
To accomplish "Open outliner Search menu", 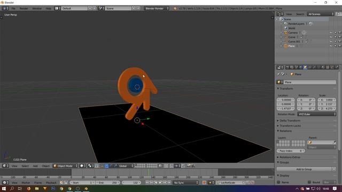I will coord(300,14).
